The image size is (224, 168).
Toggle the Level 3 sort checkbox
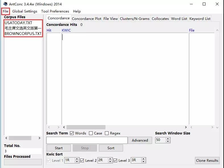(x=115, y=160)
